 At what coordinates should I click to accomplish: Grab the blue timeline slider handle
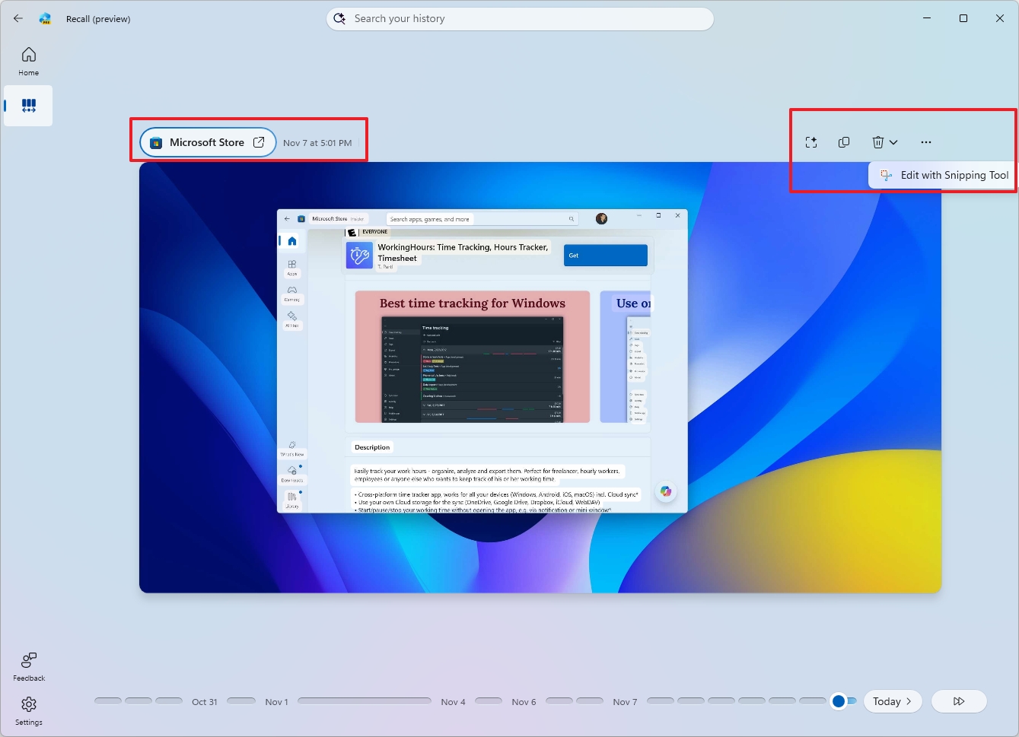840,701
